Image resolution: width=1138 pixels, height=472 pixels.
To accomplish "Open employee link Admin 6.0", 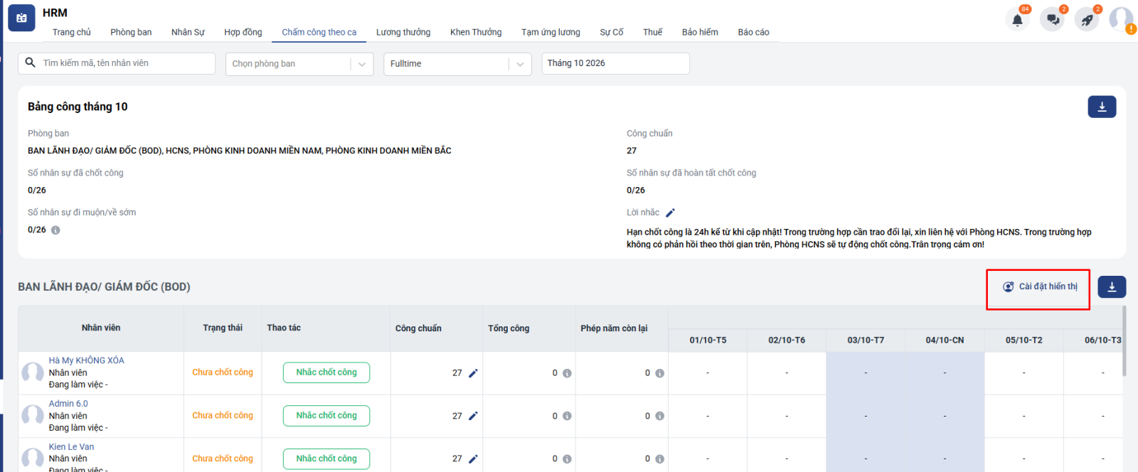I will point(68,404).
